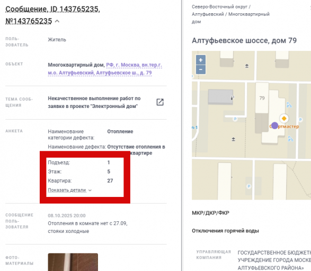
Task: Click the orange Спортмастер marker on map
Action: [x=284, y=119]
